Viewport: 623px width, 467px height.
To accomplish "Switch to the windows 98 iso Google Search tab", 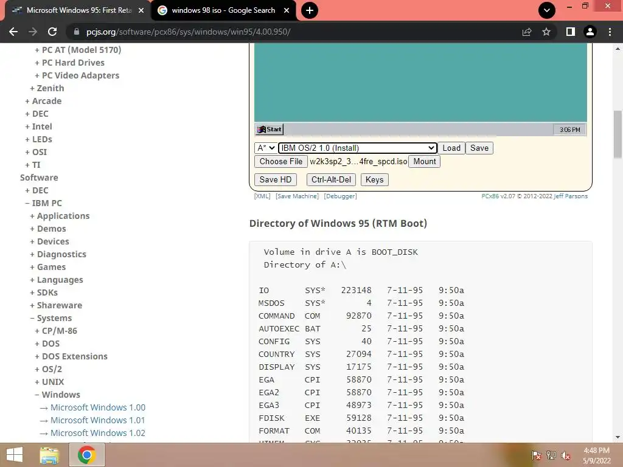I will 223,10.
